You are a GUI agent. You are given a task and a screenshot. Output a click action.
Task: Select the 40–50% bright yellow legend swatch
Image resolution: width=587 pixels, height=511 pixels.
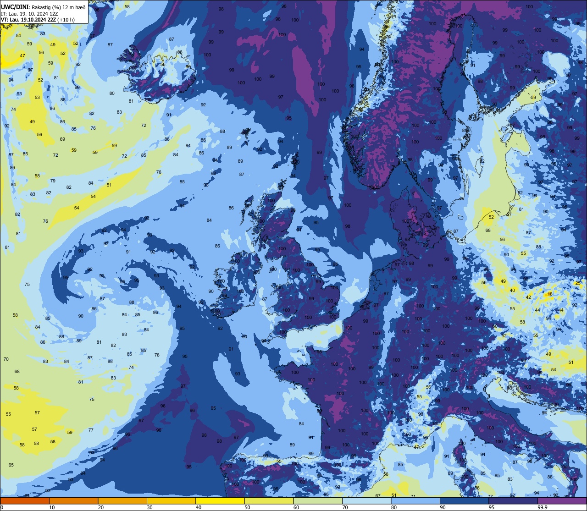coord(220,500)
